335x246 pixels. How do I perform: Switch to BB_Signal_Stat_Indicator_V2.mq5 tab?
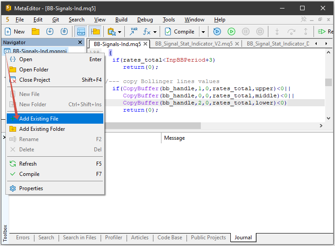click(x=194, y=44)
